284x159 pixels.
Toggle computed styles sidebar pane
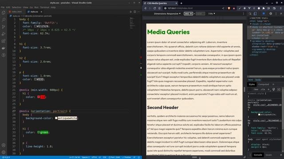point(279,89)
